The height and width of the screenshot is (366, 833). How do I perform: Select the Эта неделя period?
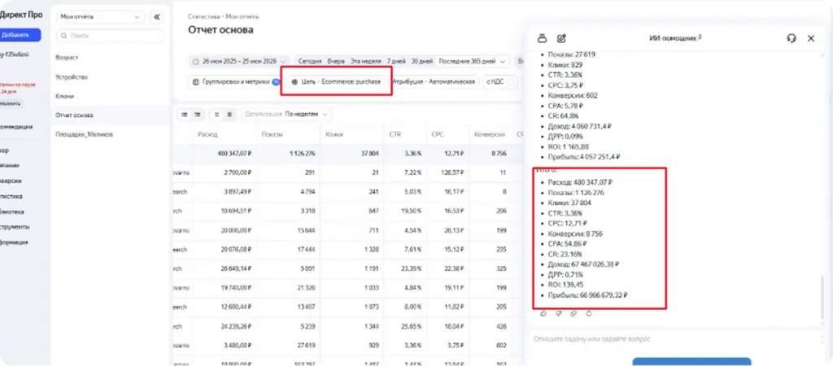click(366, 61)
